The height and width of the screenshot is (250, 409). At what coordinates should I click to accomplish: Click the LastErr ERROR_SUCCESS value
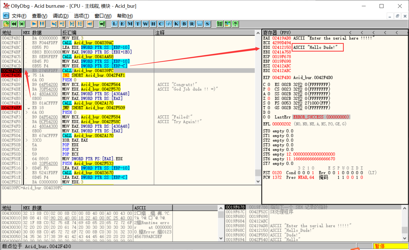(x=321, y=117)
